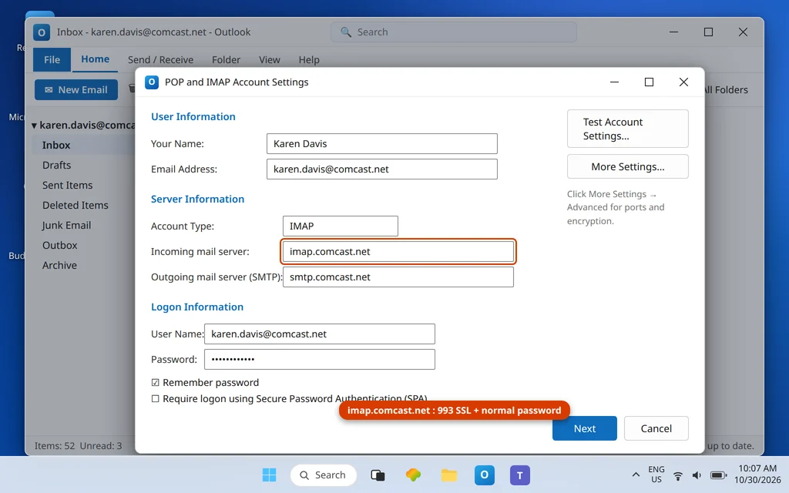Click the Test Account Settings button
The width and height of the screenshot is (789, 493).
(627, 129)
